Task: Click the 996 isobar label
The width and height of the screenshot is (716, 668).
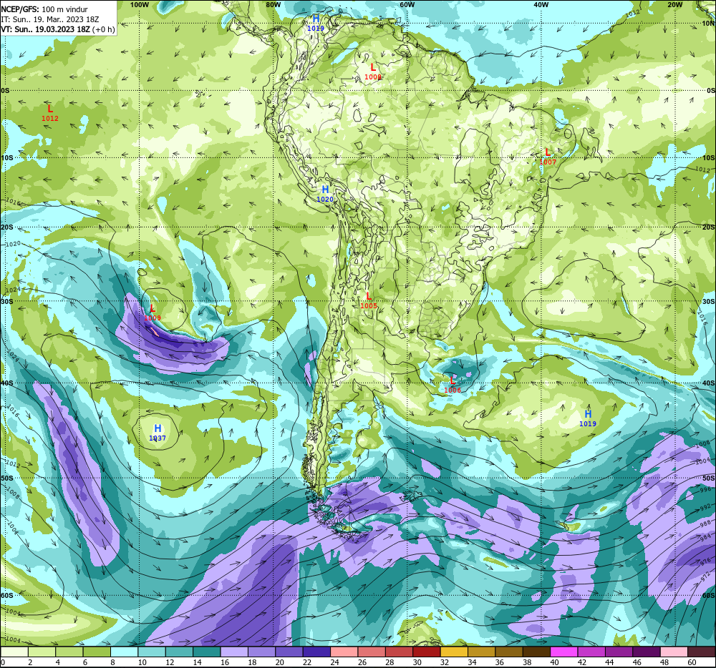Action: [x=705, y=490]
